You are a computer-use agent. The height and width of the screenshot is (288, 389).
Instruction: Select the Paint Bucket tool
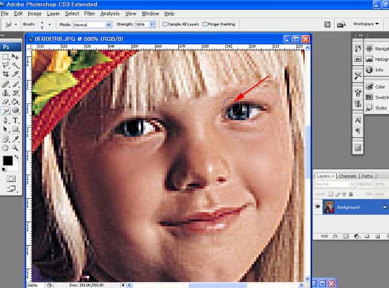point(15,101)
